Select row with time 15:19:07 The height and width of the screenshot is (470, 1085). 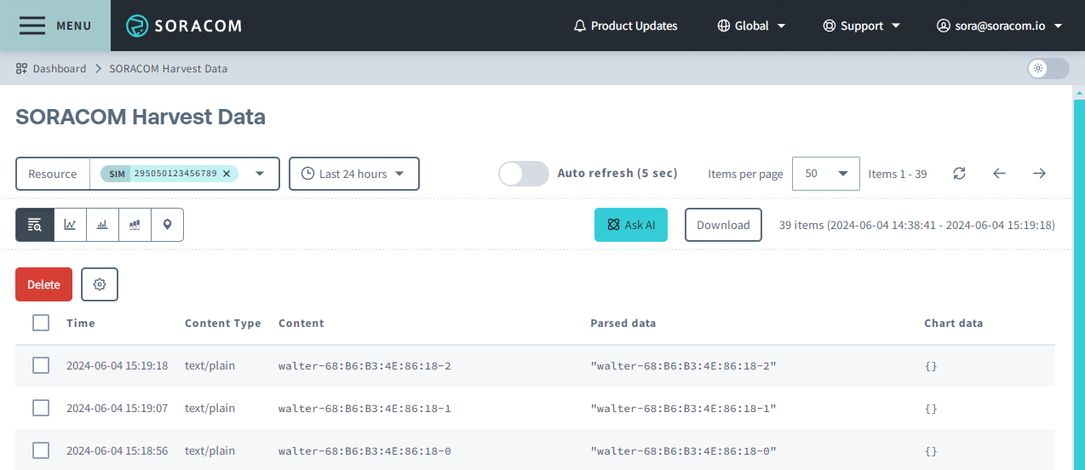(x=41, y=408)
